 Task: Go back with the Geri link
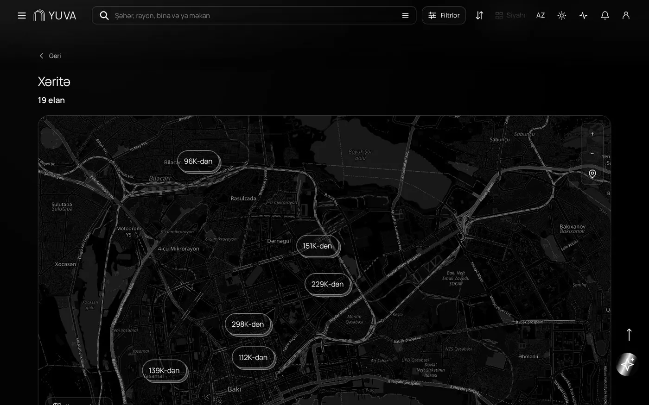point(50,56)
